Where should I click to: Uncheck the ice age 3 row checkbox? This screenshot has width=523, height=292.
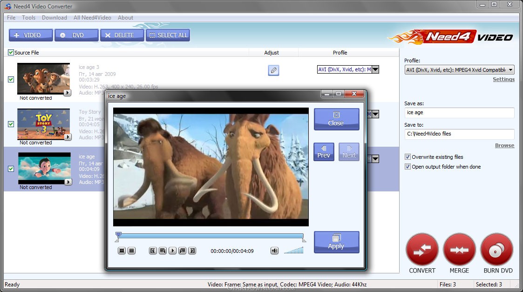click(x=11, y=80)
